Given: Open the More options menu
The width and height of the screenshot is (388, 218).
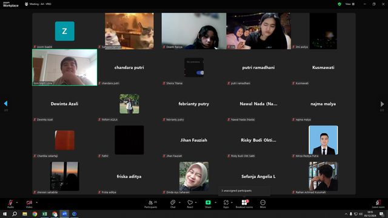Looking at the screenshot, I should pos(263,204).
